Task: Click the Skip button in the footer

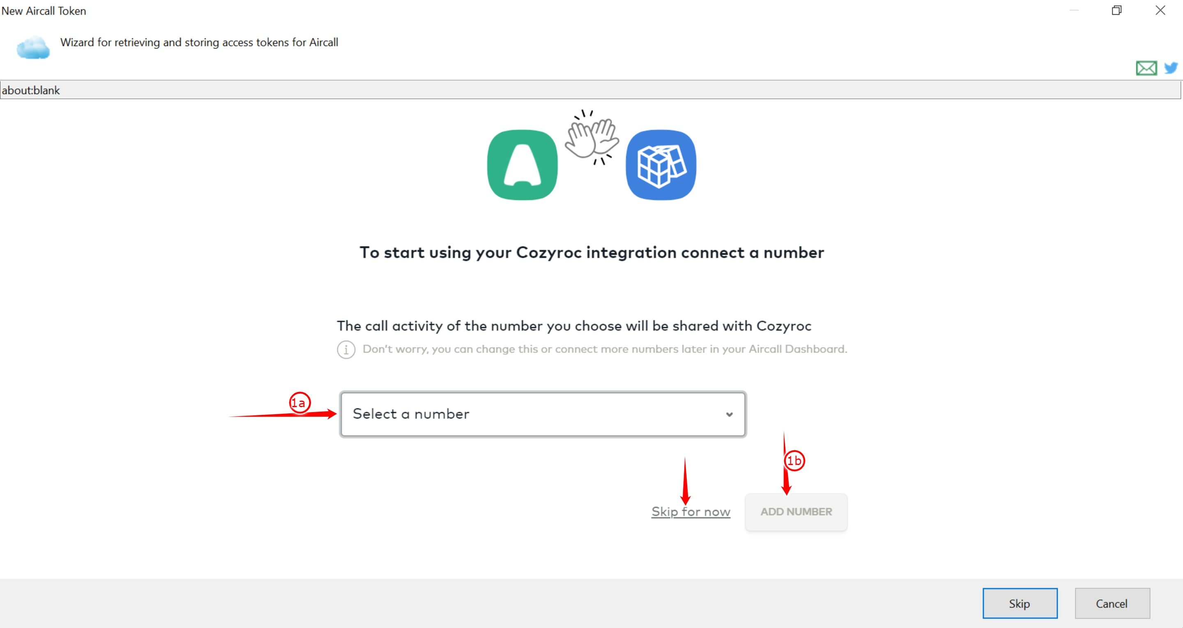Action: pyautogui.click(x=1020, y=603)
